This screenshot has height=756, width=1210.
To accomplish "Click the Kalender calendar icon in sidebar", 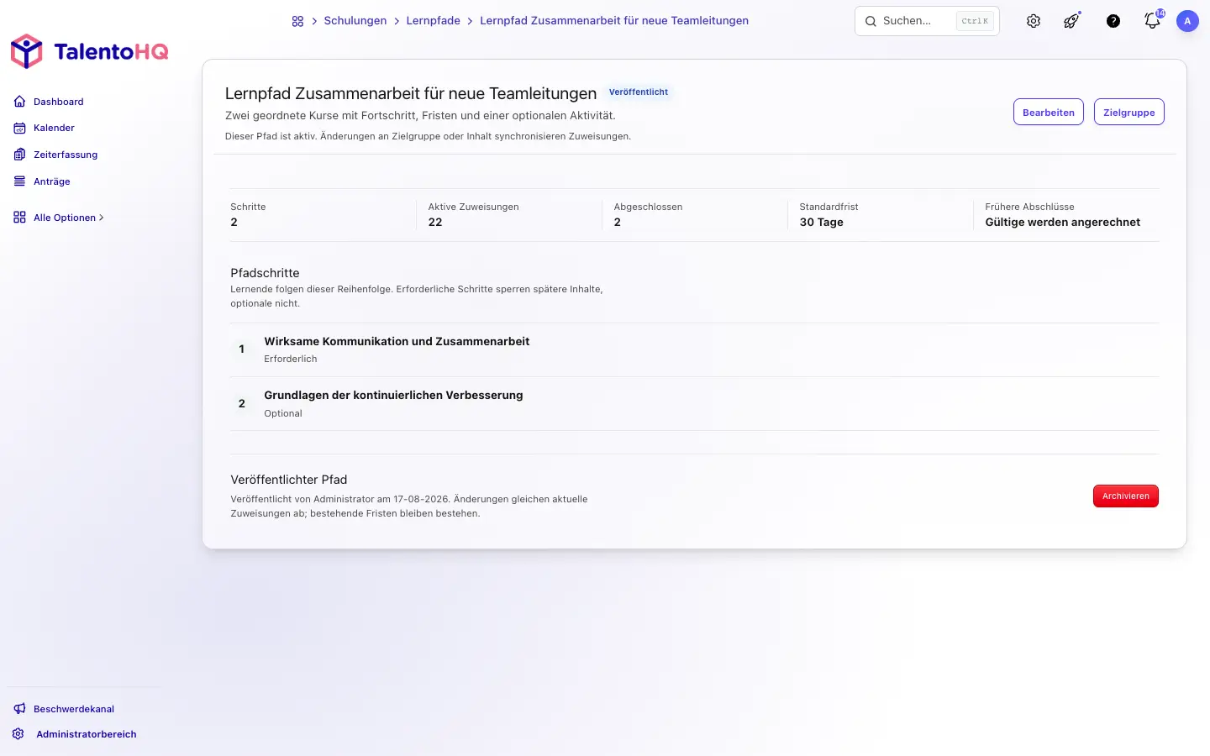I will click(20, 128).
